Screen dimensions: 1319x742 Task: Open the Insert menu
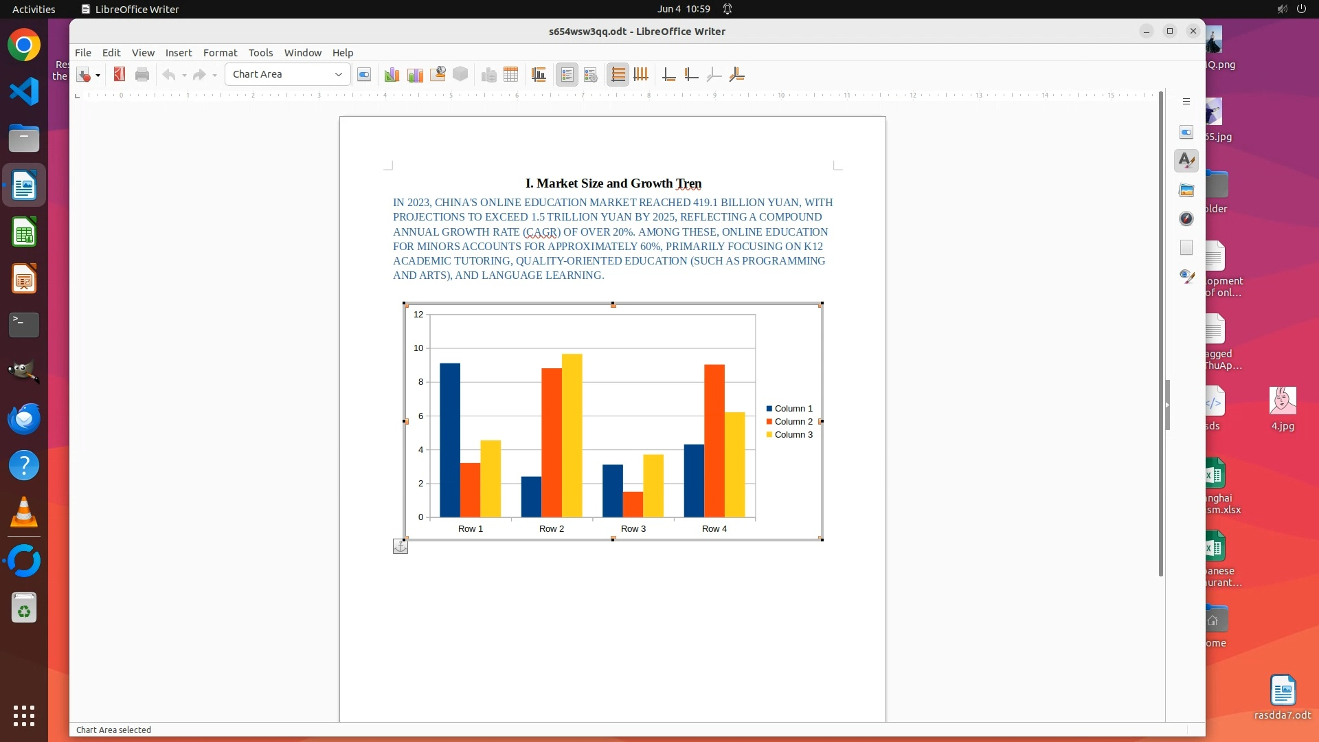178,53
